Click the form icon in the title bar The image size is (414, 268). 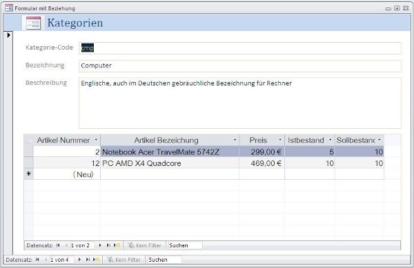click(9, 8)
